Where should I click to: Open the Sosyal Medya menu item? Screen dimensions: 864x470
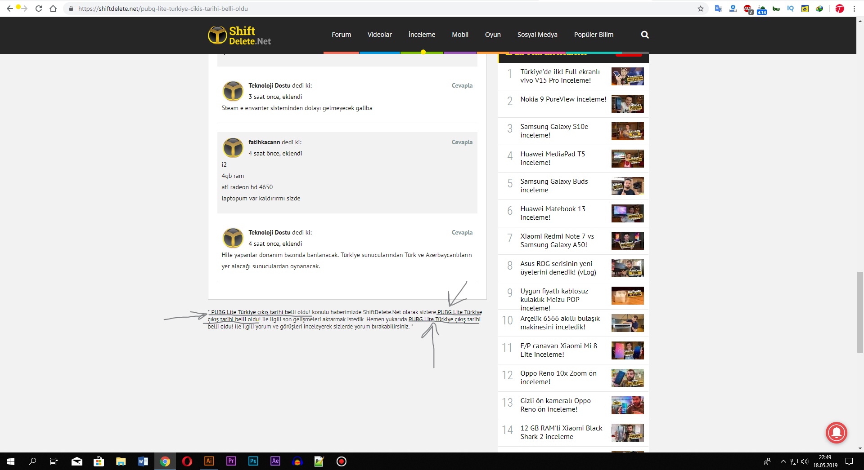(x=537, y=35)
